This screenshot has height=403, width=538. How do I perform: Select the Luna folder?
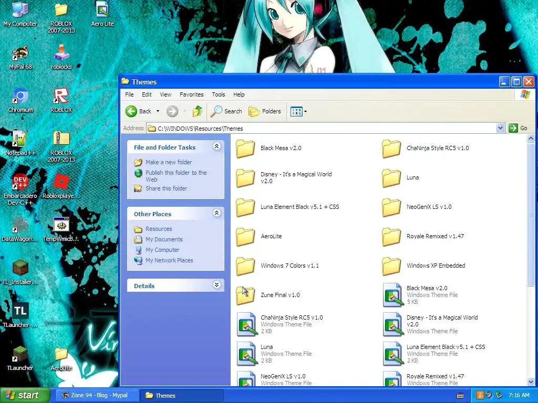pyautogui.click(x=401, y=177)
